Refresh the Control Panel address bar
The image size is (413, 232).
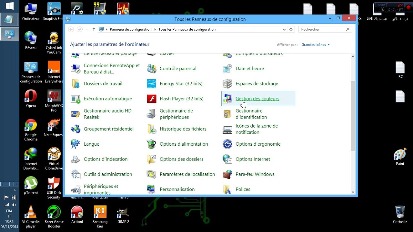[x=291, y=29]
